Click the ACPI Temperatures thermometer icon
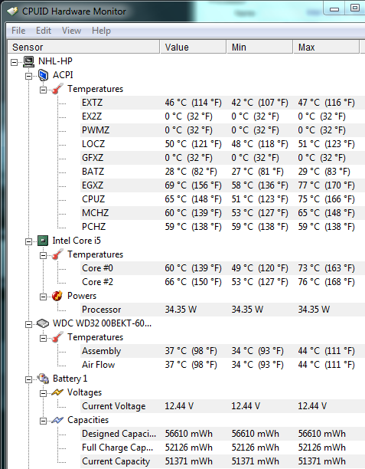The height and width of the screenshot is (469, 365). pos(57,89)
